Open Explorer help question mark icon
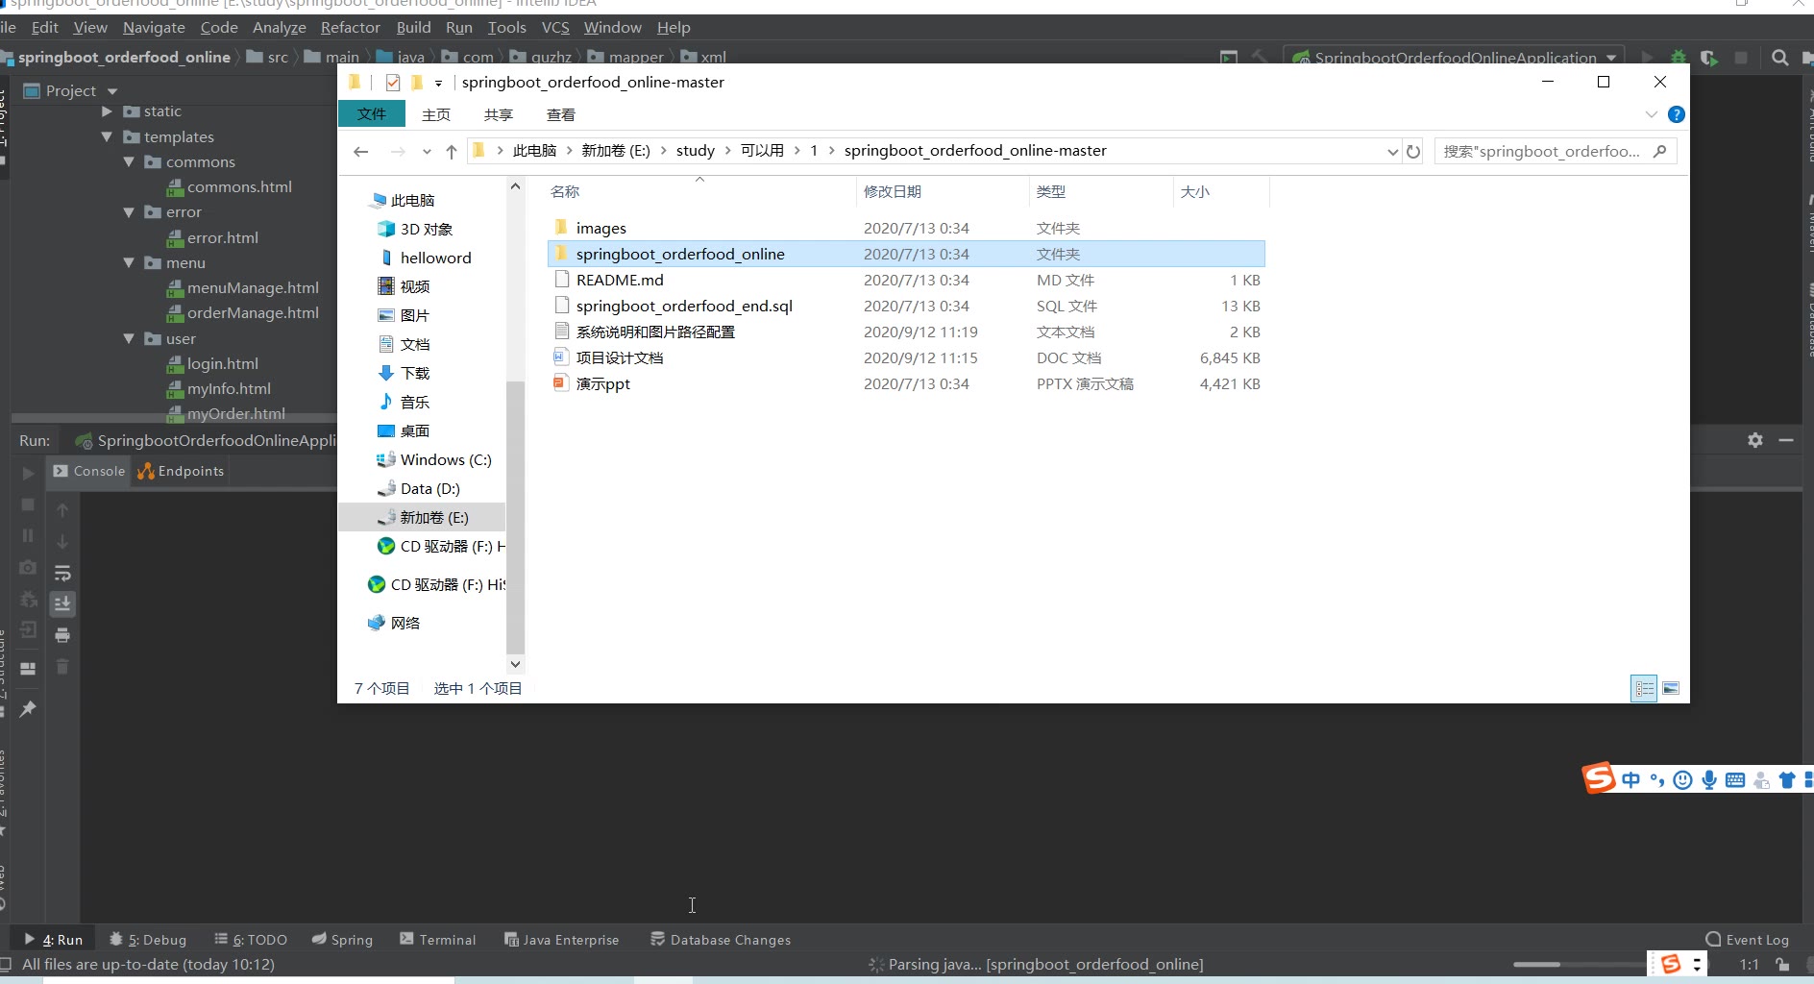 (1677, 114)
